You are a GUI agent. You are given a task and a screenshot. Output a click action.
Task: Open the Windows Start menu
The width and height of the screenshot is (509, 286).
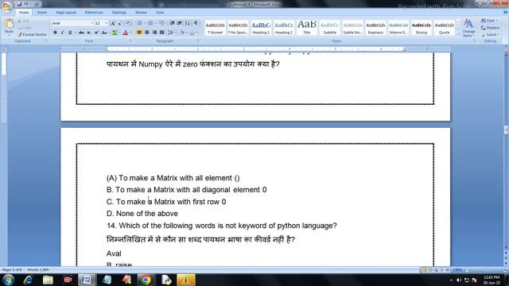[8, 280]
